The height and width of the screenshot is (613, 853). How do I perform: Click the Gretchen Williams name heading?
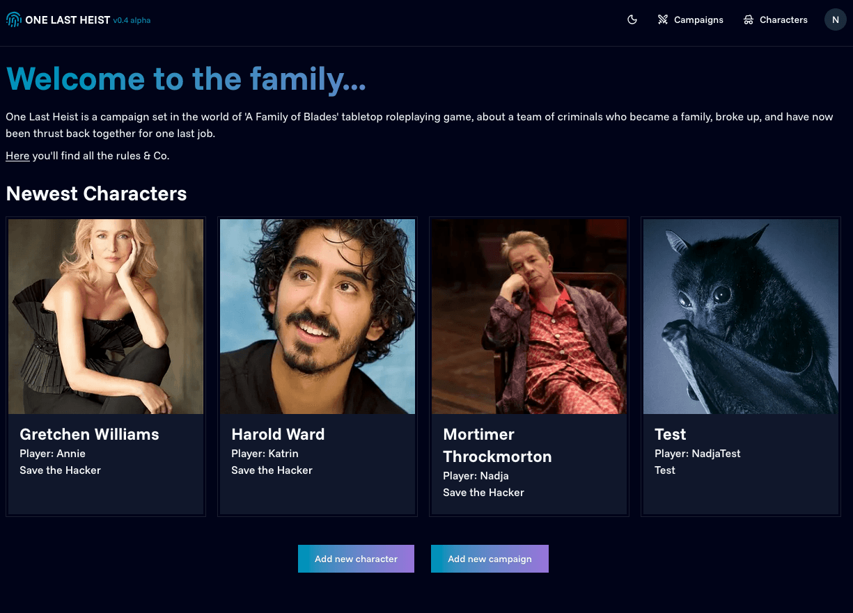click(89, 434)
